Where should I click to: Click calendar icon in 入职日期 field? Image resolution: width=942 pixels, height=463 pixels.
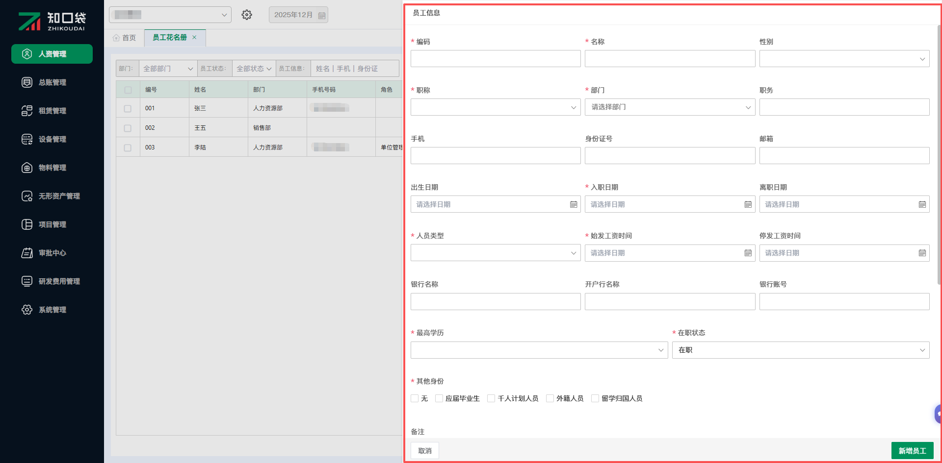[x=748, y=204]
